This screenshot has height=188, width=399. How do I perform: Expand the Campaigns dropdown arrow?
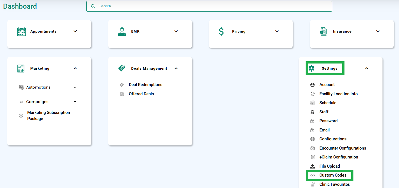(x=75, y=102)
